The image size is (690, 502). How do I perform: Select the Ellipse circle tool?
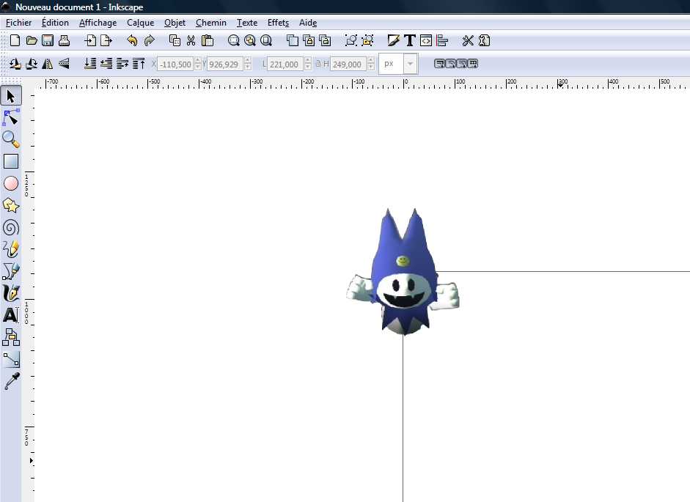[x=11, y=183]
